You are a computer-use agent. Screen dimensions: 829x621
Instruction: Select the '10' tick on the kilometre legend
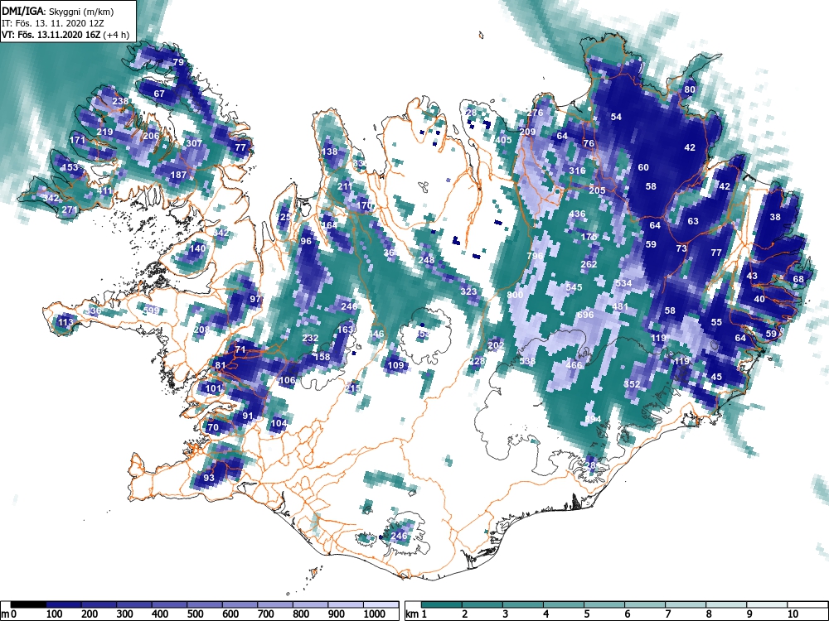click(x=792, y=614)
